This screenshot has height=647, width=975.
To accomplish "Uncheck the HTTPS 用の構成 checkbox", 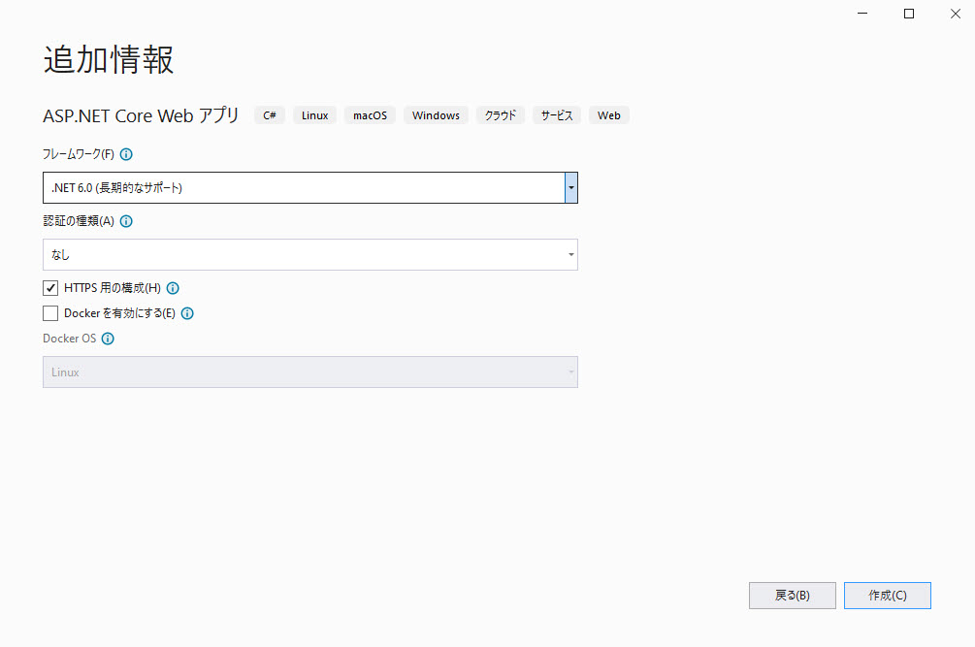I will click(x=50, y=288).
